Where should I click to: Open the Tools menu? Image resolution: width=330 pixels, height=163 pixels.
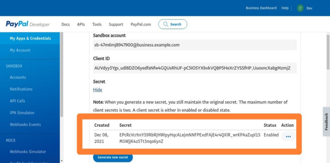(x=97, y=24)
